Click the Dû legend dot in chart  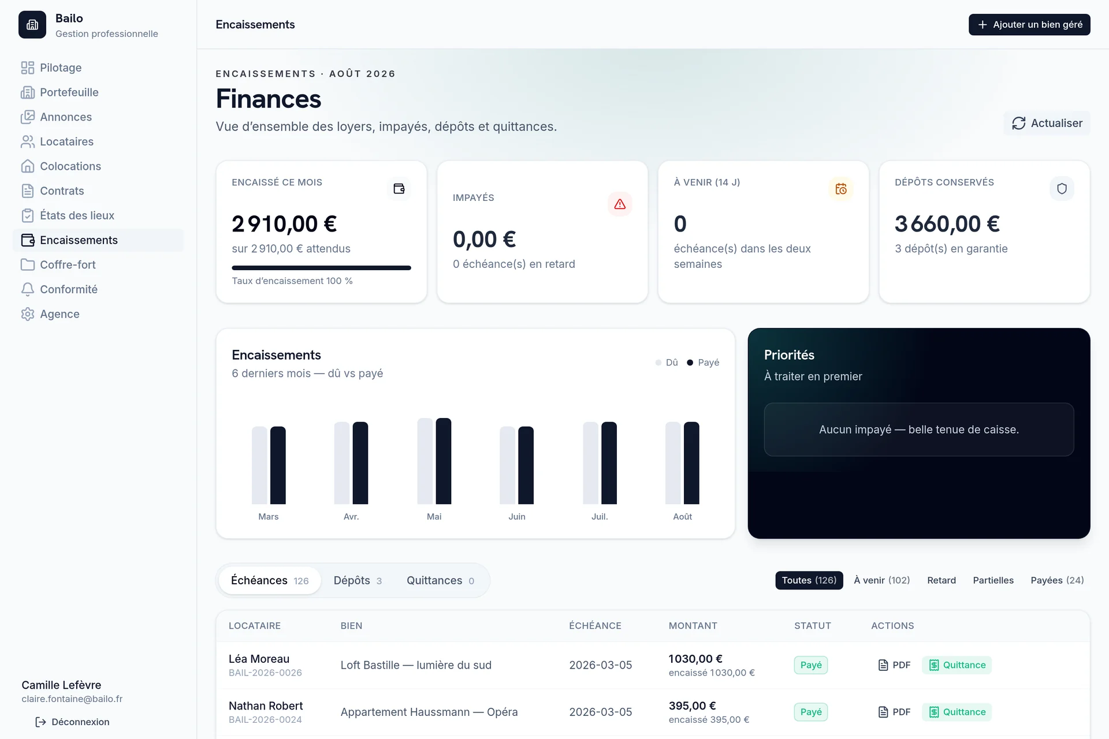pyautogui.click(x=658, y=363)
